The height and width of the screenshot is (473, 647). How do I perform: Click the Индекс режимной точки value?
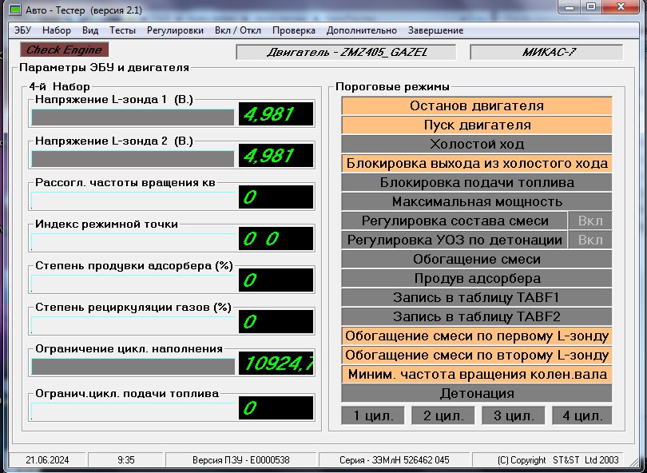(276, 239)
